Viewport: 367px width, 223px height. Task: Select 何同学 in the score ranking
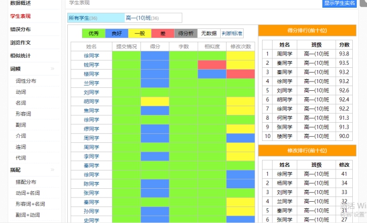[284, 118]
